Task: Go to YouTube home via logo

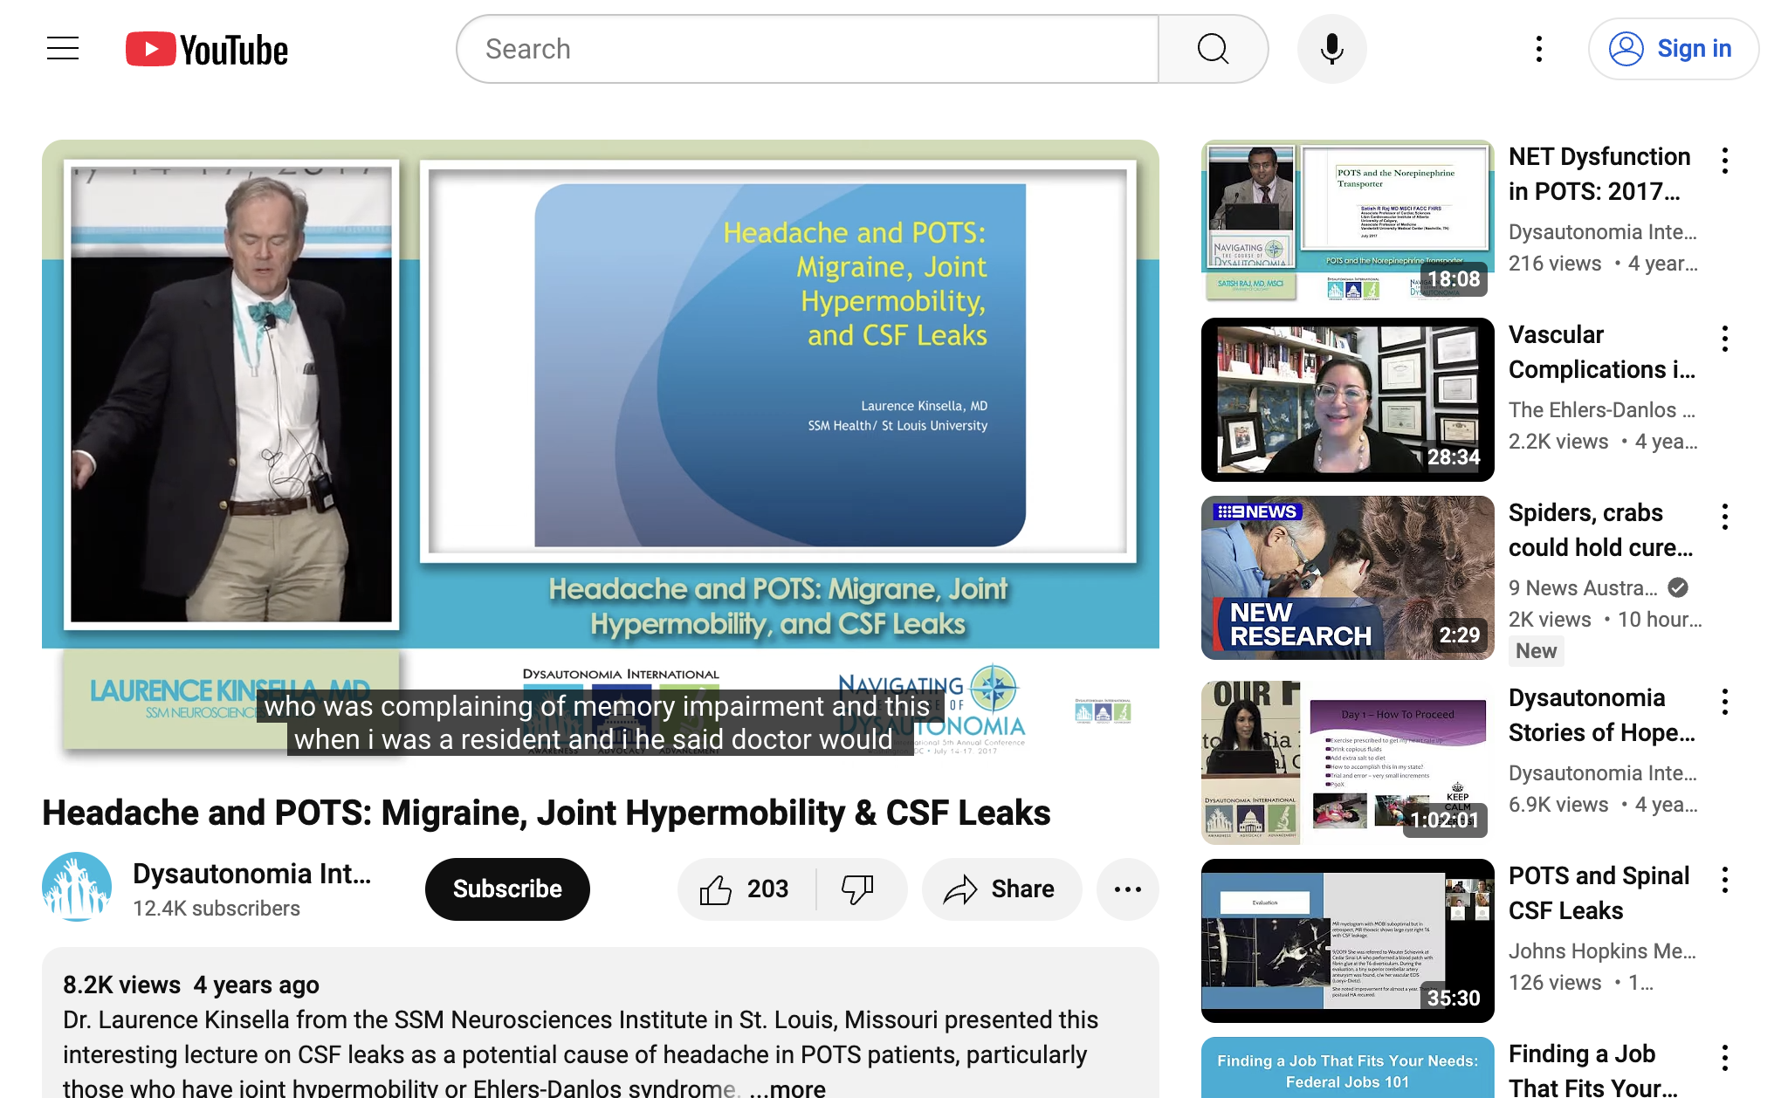Action: [x=207, y=50]
